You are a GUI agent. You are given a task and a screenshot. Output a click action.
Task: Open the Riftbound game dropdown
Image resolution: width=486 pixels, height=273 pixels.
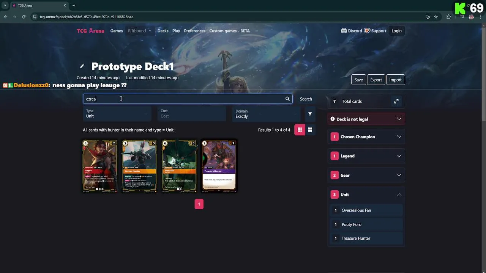coord(140,31)
